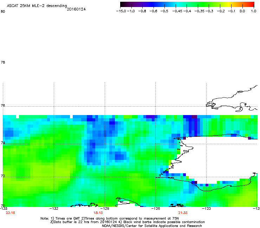Click the -0.8 color scale label
The height and width of the screenshot is (228, 260).
tap(142, 11)
